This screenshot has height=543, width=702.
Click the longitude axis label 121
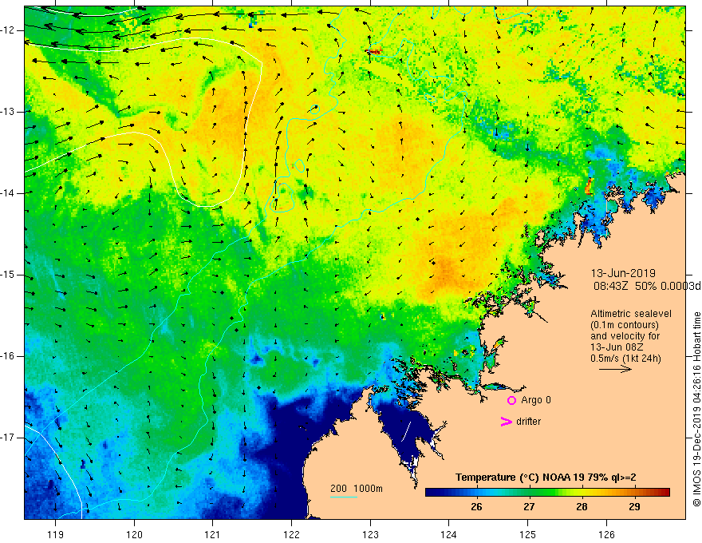click(213, 534)
